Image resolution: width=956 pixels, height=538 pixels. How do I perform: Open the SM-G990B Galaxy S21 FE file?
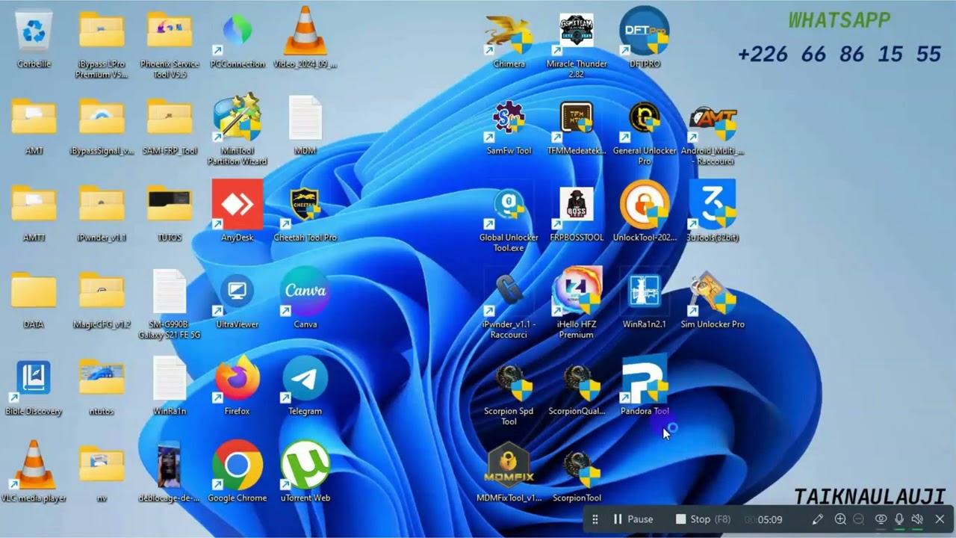[170, 293]
